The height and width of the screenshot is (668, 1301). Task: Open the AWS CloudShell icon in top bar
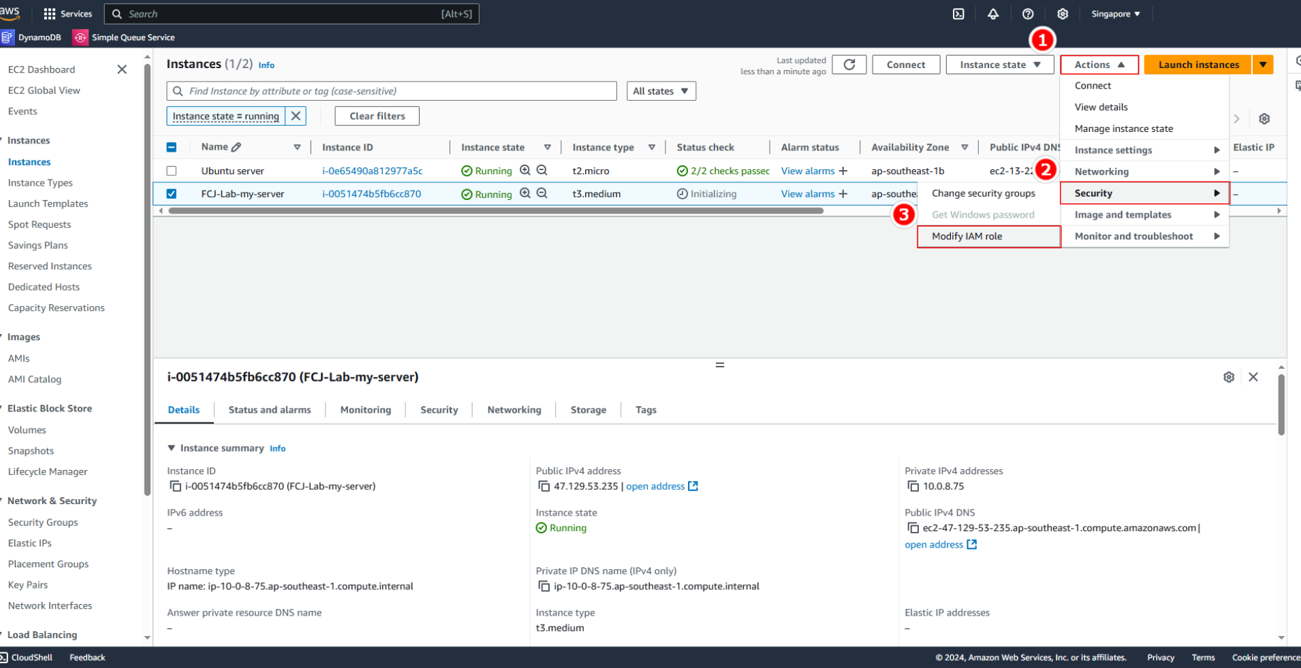click(958, 14)
